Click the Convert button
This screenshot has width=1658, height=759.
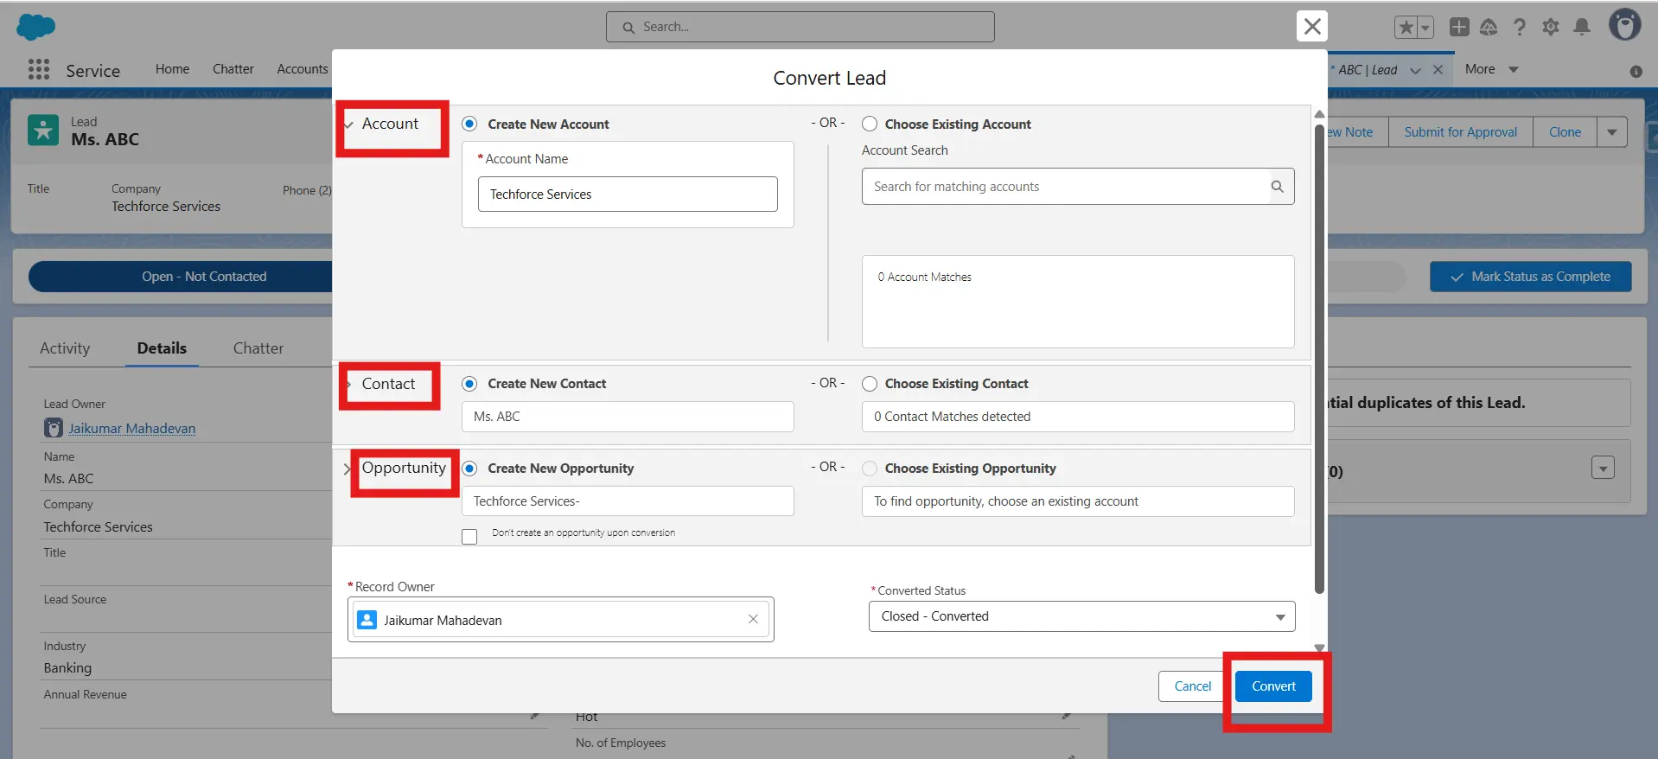[x=1273, y=686]
